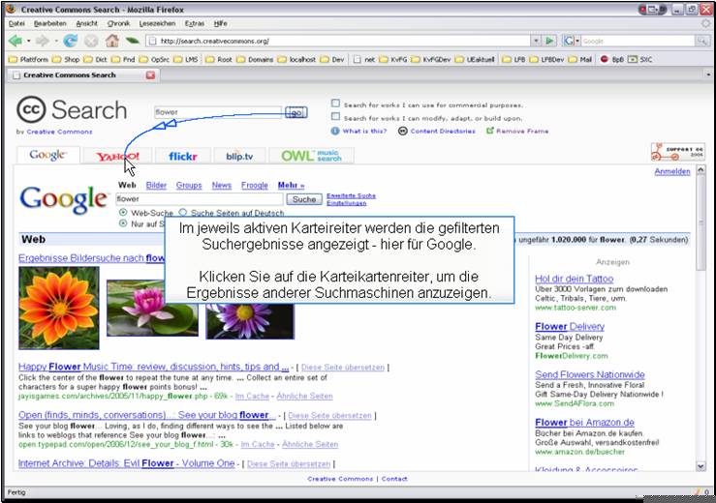Reload the page with the refresh icon
This screenshot has height=503, width=716.
70,41
